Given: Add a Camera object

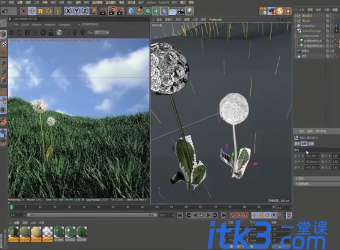Looking at the screenshot, I should [181, 11].
